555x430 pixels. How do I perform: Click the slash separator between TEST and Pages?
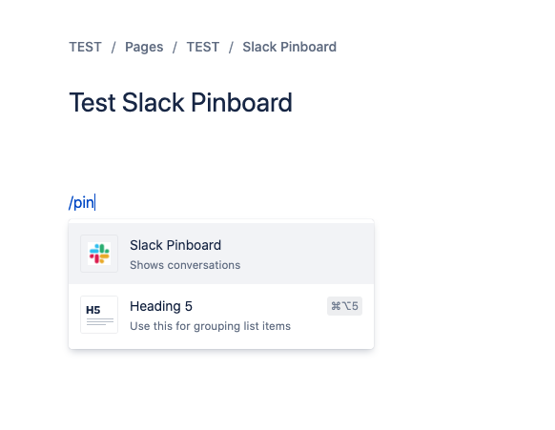click(x=113, y=47)
